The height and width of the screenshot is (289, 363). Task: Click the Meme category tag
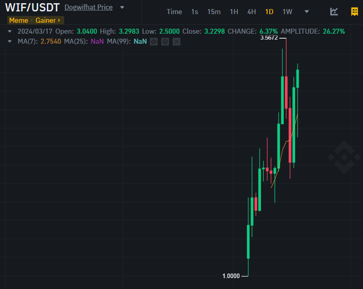pyautogui.click(x=19, y=20)
